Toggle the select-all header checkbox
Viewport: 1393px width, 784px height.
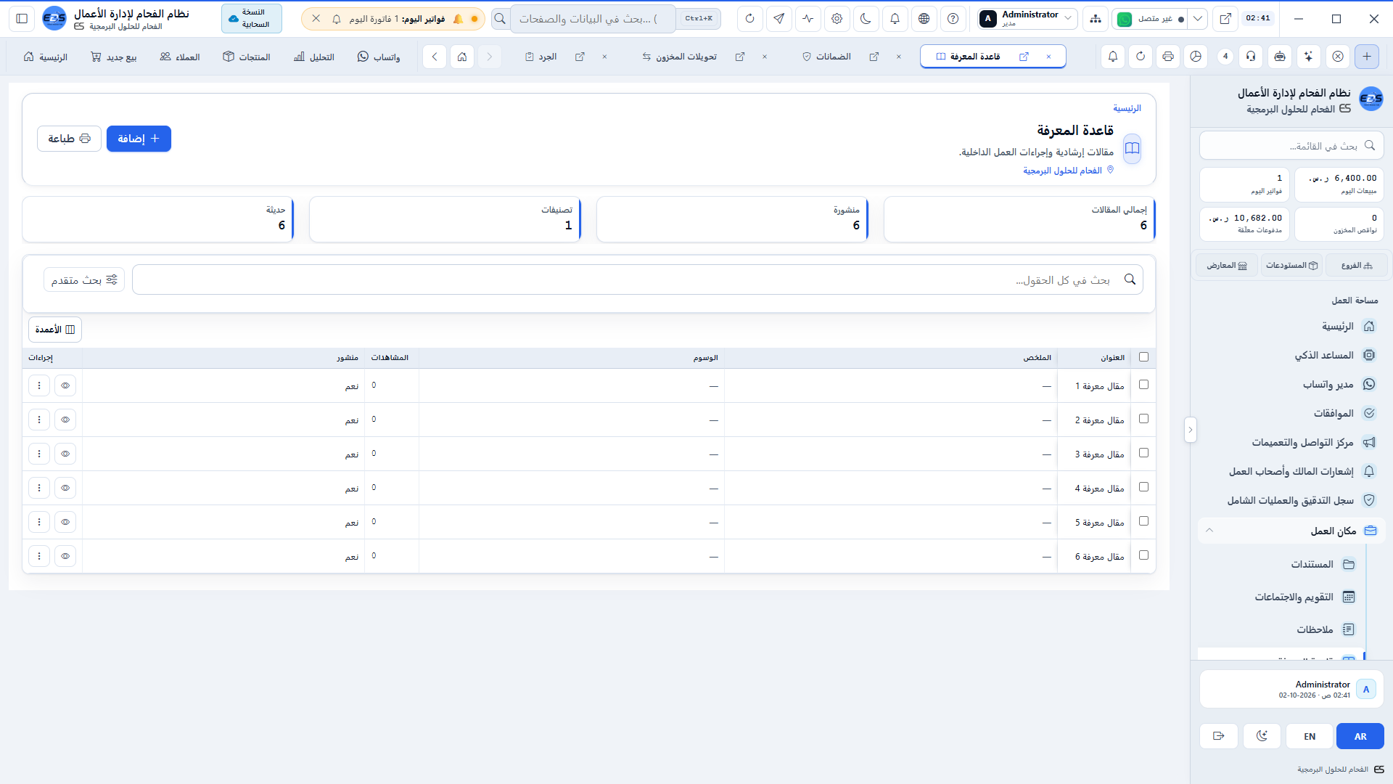(x=1144, y=357)
